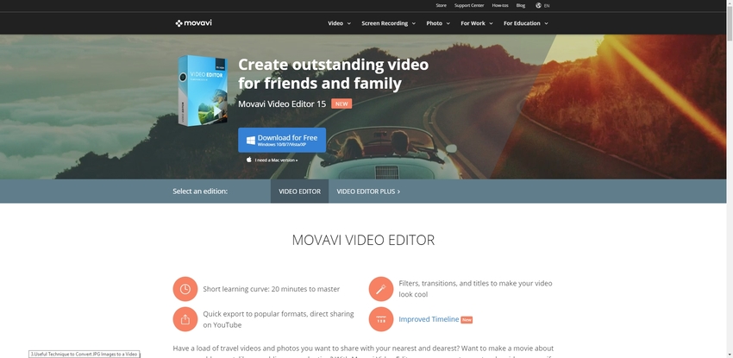Viewport: 733px width, 358px height.
Task: Click the Movavi logo icon
Action: [179, 23]
